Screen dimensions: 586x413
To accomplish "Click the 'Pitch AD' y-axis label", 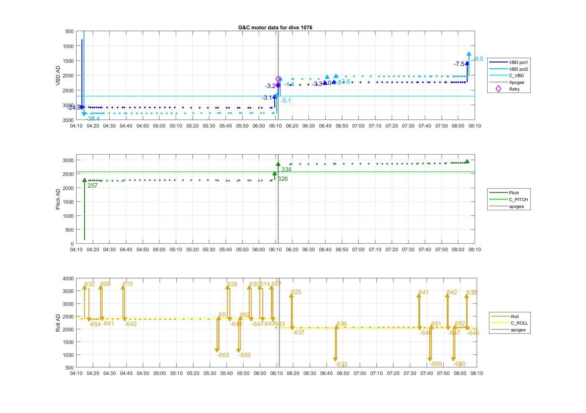I will point(58,199).
